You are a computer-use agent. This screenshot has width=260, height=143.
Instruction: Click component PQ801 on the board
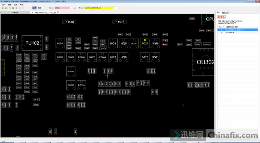[71, 57]
